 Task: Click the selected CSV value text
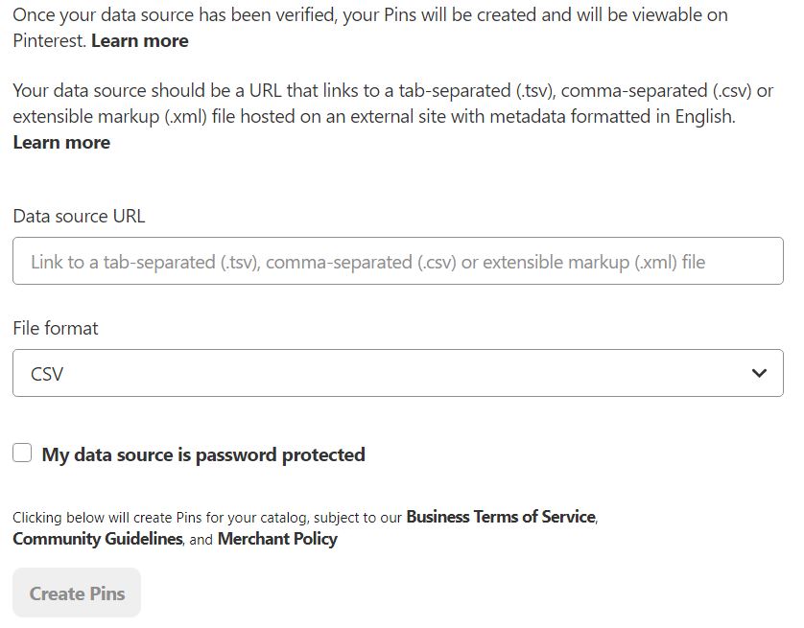(47, 374)
